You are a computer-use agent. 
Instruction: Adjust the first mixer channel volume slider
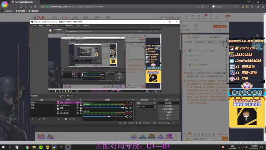pos(104,108)
